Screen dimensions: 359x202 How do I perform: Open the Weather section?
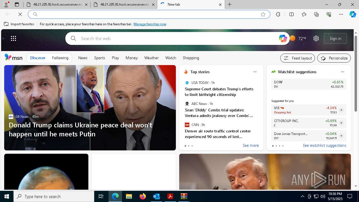151,58
